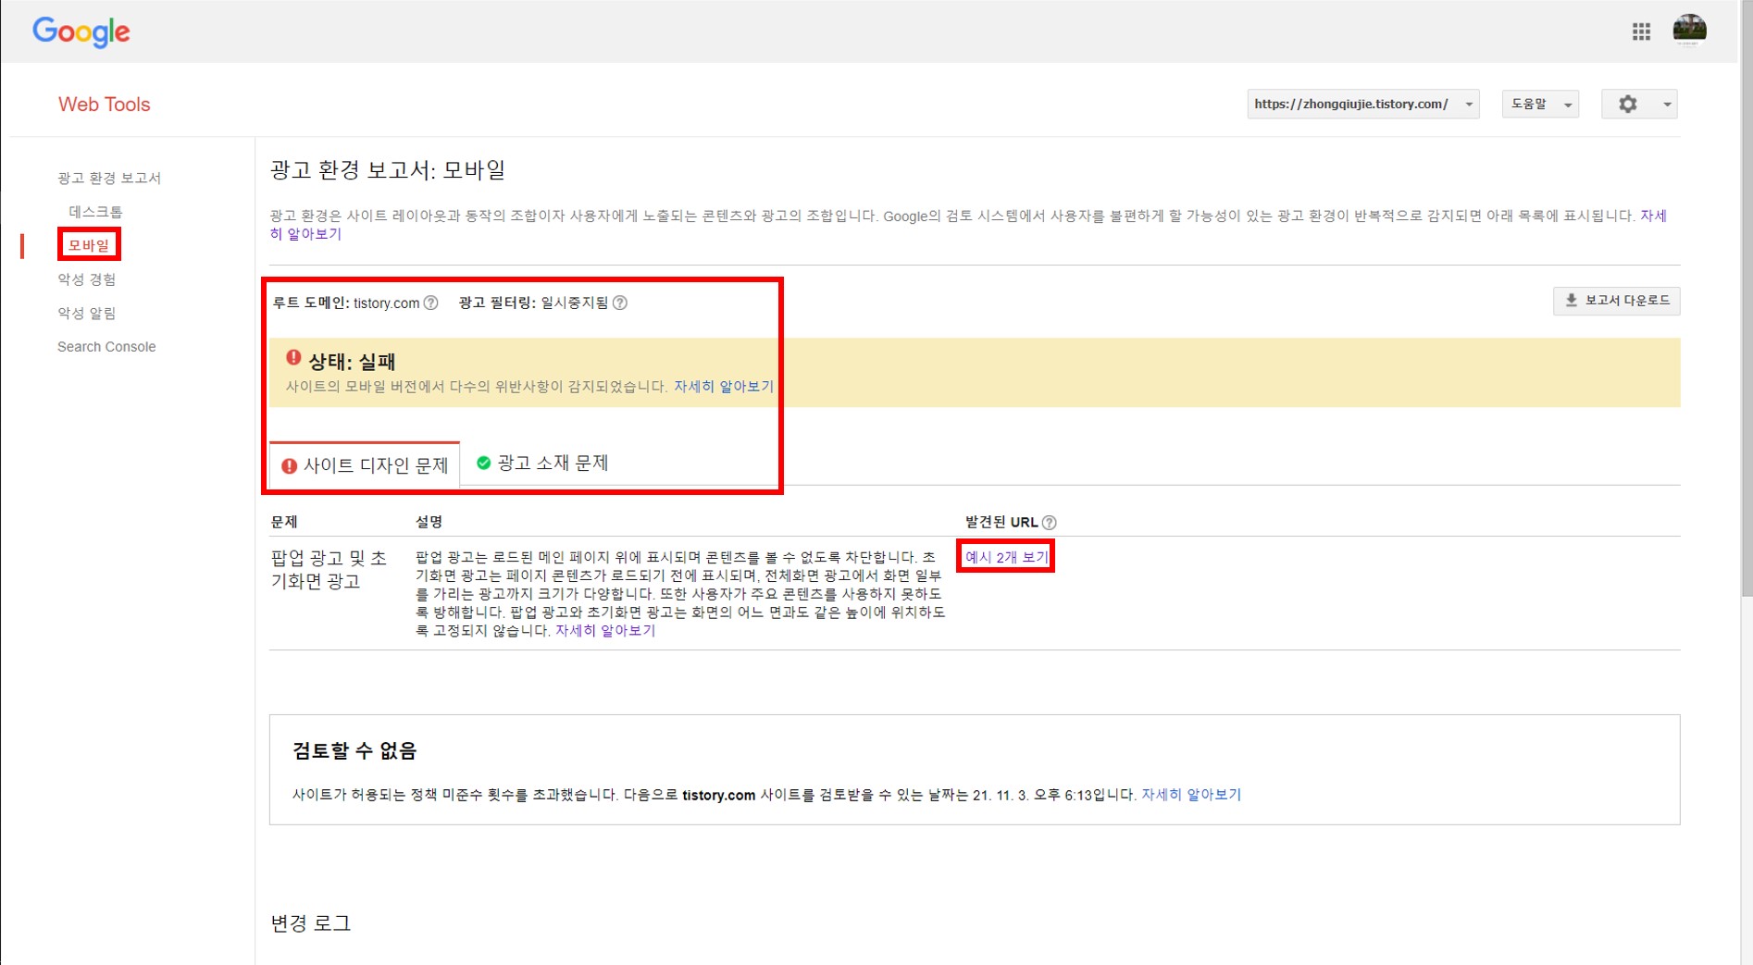Screen dimensions: 1753x965
Task: Click the help icon next to 발견된 URL
Action: [1050, 523]
